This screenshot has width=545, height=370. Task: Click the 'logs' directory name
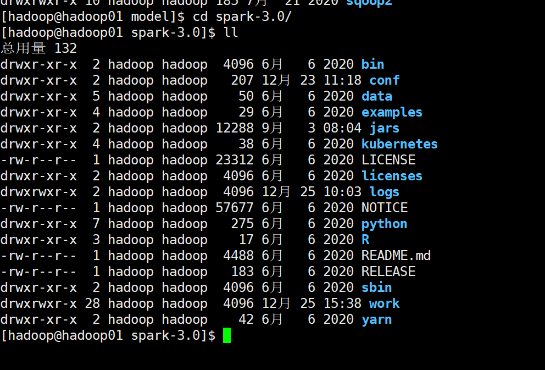(384, 192)
